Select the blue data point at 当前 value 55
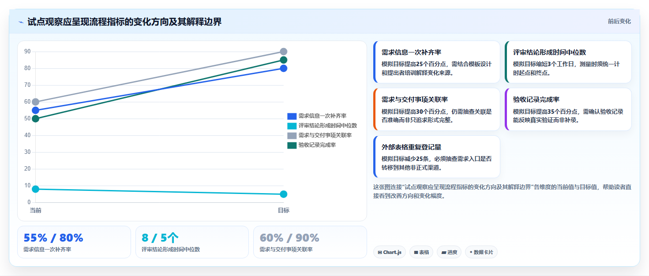 (x=36, y=110)
